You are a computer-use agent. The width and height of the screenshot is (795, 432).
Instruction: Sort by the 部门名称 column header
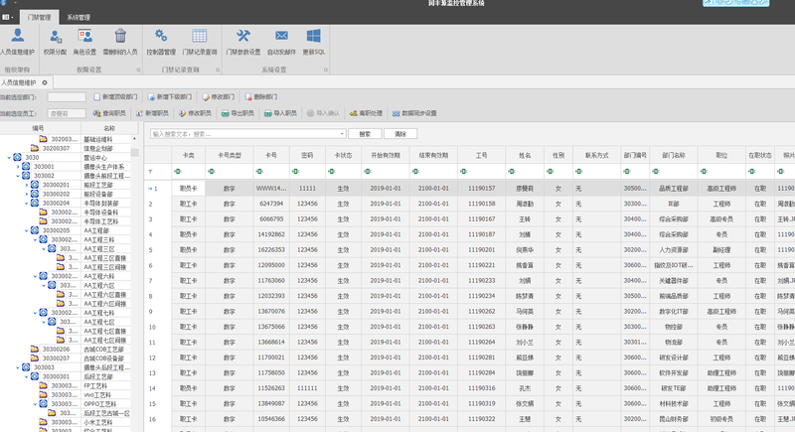674,156
